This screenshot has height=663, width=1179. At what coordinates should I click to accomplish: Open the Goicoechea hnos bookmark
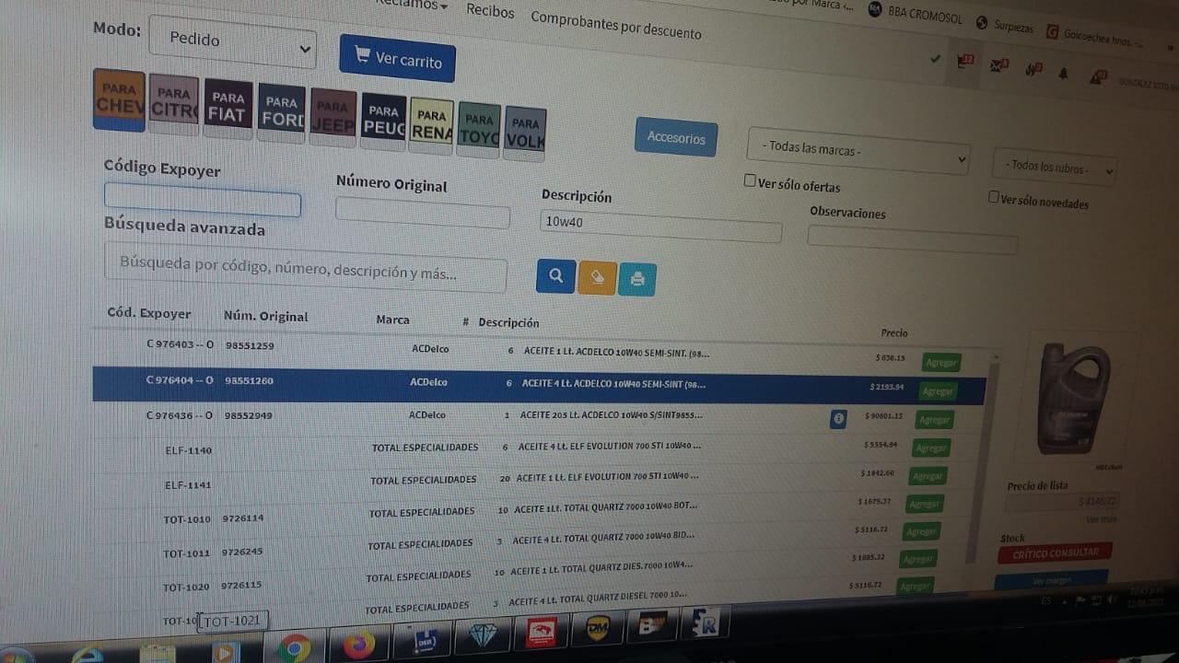coord(1094,37)
